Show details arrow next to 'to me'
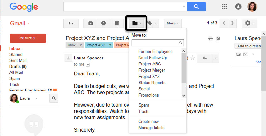The width and height of the screenshot is (266, 136). point(88,65)
